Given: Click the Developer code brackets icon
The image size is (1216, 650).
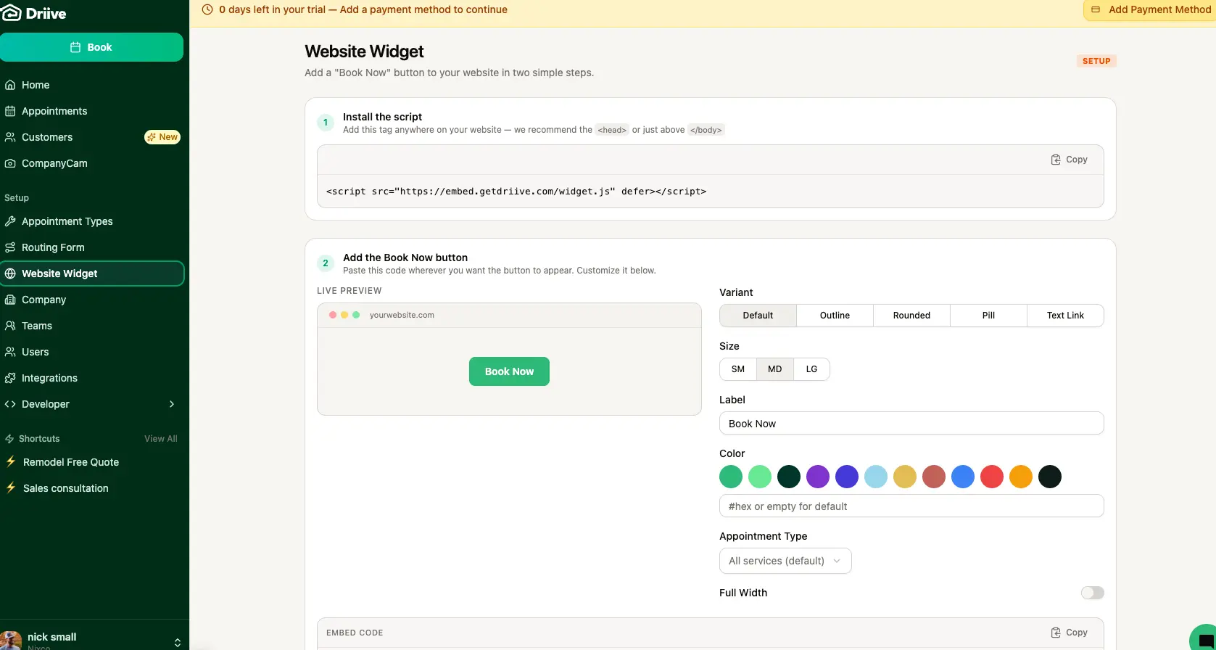Looking at the screenshot, I should tap(10, 404).
